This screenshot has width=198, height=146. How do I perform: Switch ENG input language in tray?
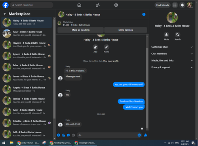[x=177, y=143]
